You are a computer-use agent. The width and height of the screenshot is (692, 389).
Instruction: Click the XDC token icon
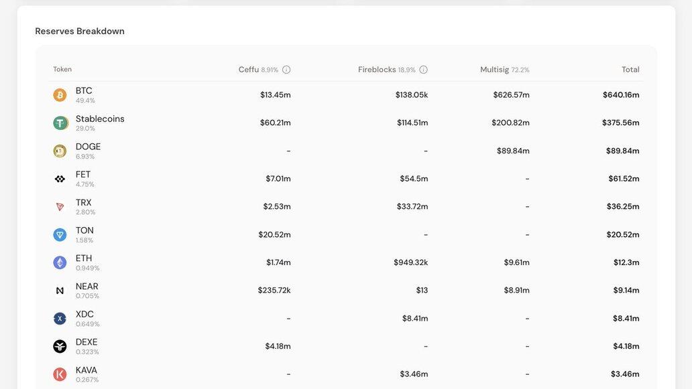[x=60, y=319]
